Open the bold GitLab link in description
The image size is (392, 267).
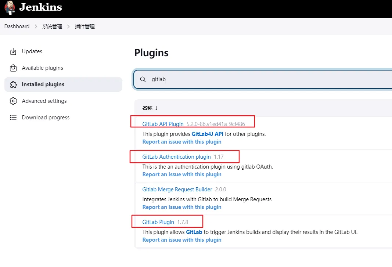pos(194,232)
